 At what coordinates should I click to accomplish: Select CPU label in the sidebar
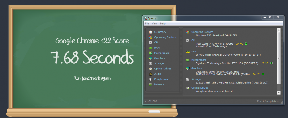tap(157, 43)
